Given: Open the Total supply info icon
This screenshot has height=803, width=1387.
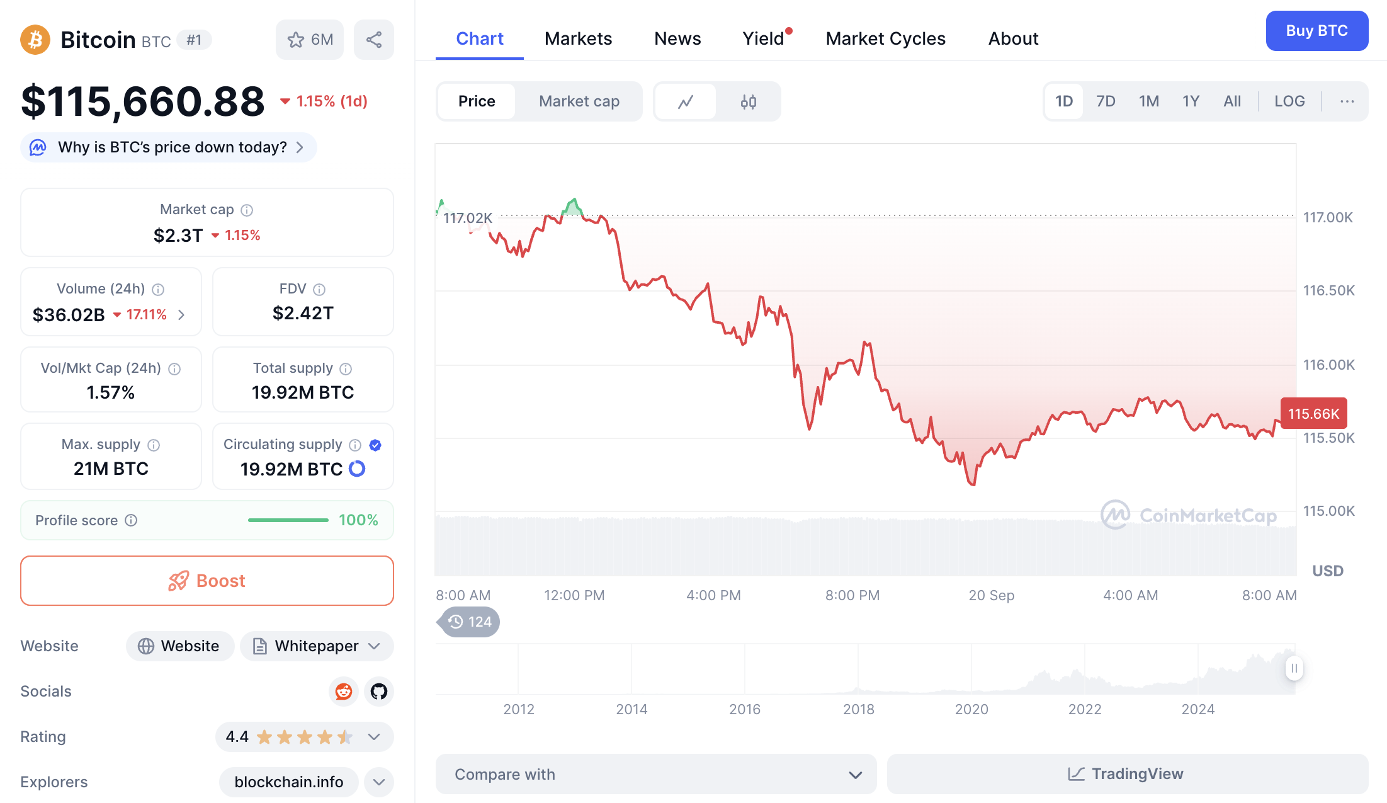Looking at the screenshot, I should coord(346,368).
